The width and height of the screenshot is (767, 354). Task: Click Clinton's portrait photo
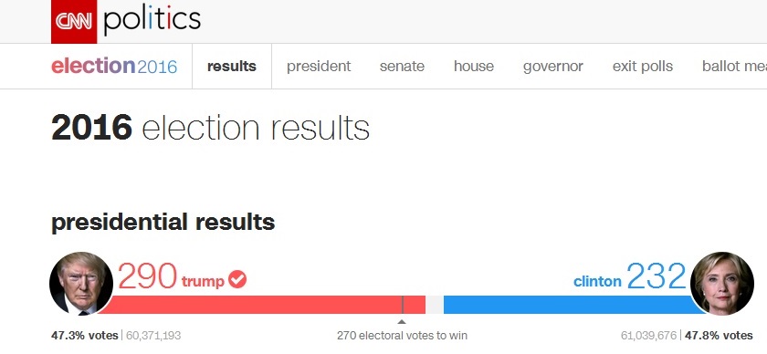[722, 284]
